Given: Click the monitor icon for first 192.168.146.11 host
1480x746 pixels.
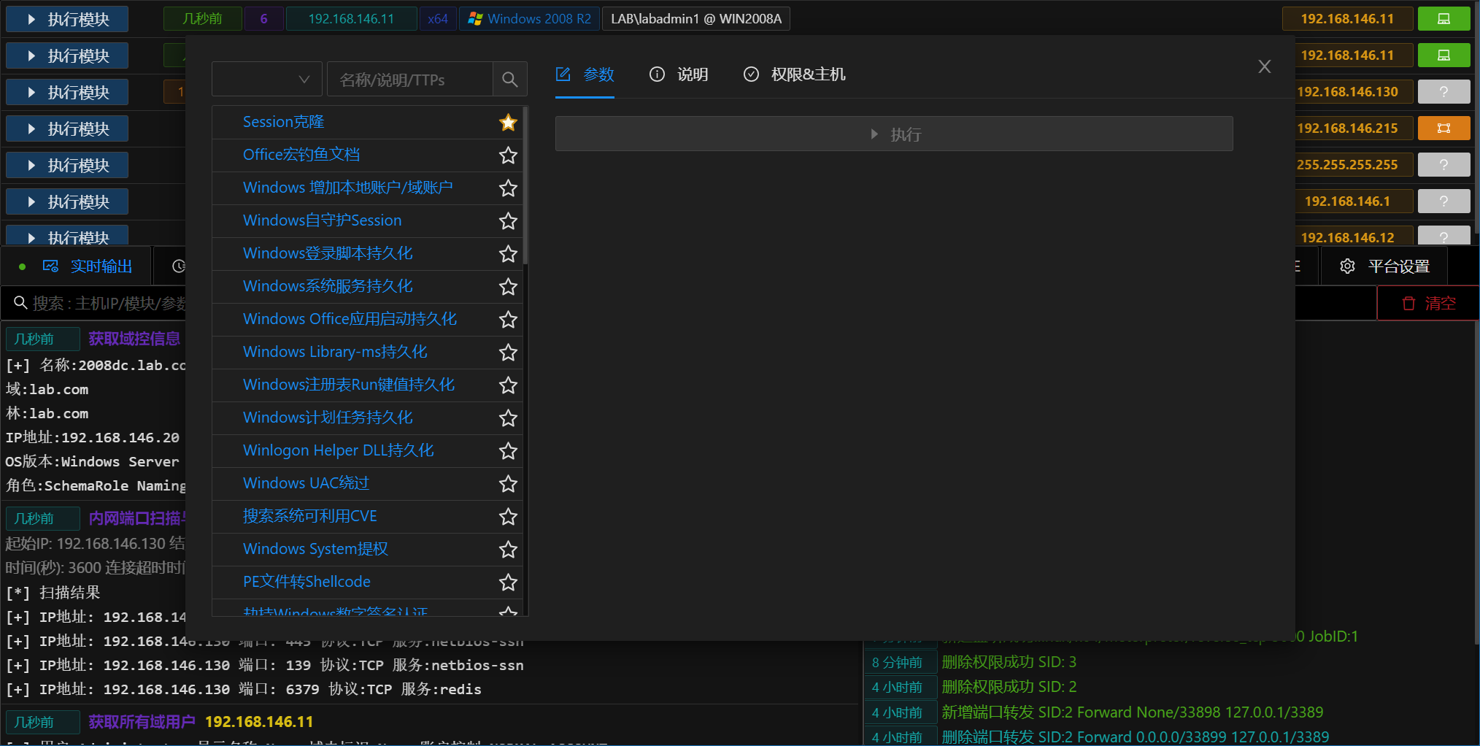Looking at the screenshot, I should click(1443, 19).
